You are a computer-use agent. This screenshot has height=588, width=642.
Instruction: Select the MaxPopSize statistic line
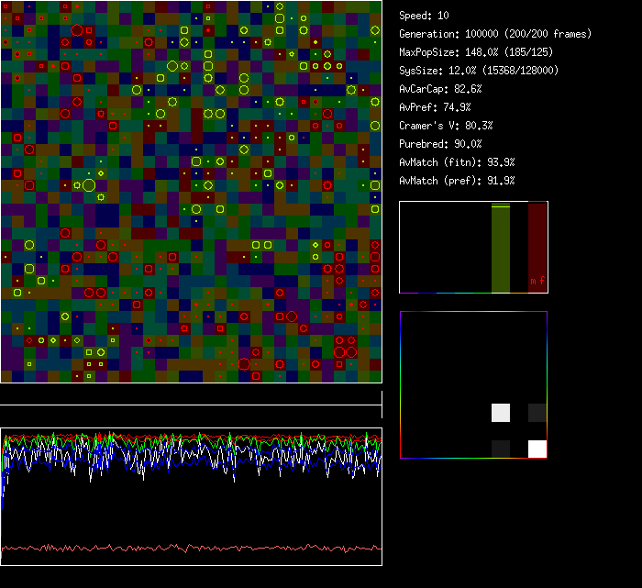(x=479, y=52)
